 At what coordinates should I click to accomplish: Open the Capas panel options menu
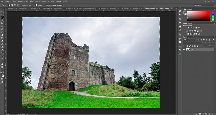215,37
